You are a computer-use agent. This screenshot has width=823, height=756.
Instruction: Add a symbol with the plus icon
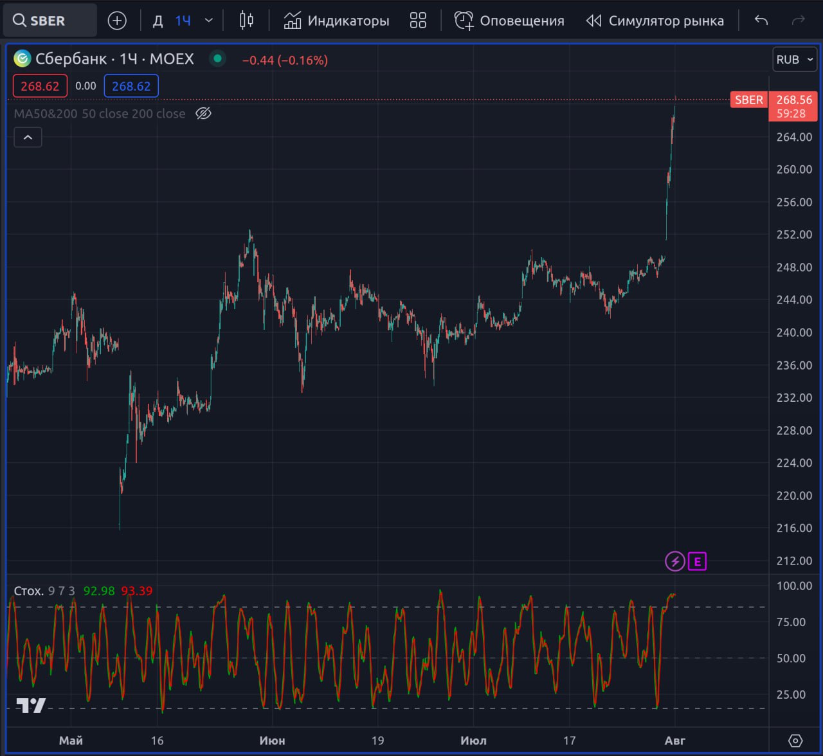pyautogui.click(x=117, y=21)
